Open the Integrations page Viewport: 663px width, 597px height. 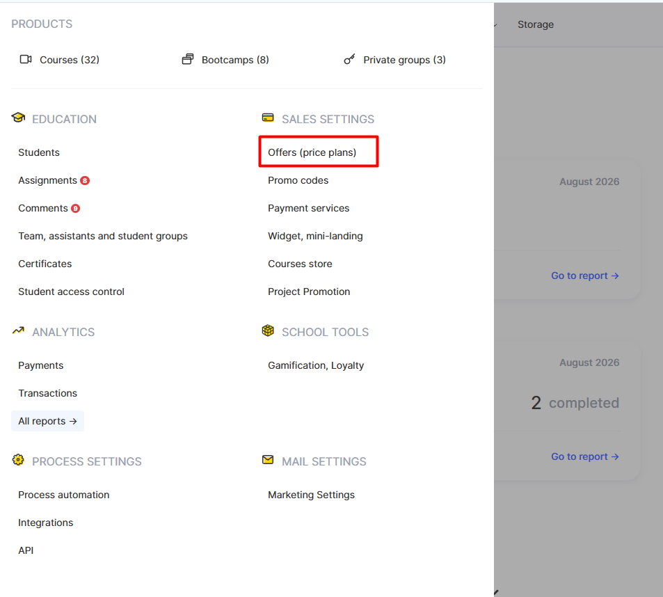click(46, 523)
